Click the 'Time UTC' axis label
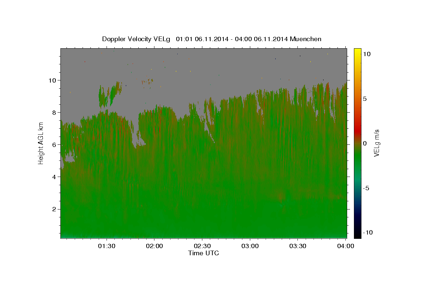This screenshot has width=429, height=286. click(x=203, y=253)
